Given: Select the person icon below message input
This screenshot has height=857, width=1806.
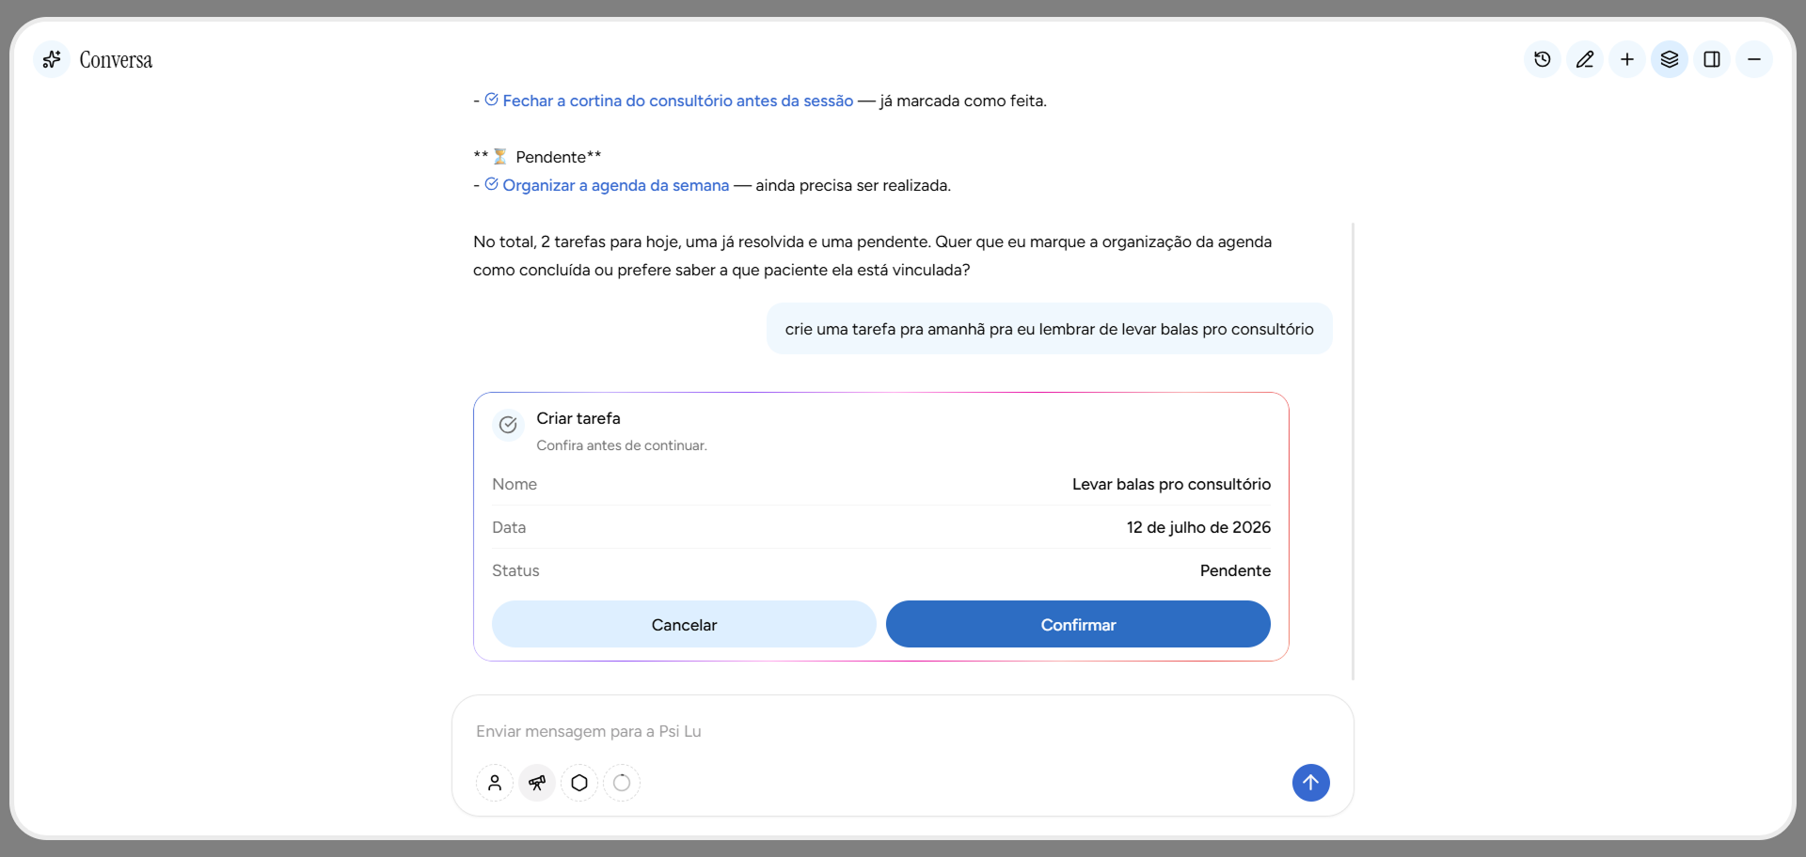Looking at the screenshot, I should (x=495, y=783).
